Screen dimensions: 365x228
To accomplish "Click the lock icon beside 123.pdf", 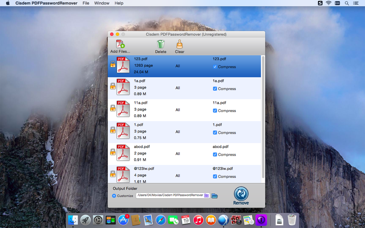I will point(113,64).
